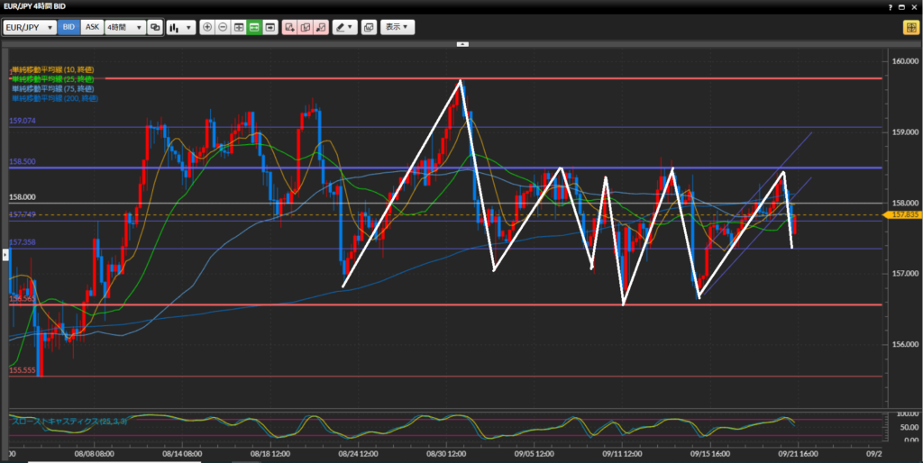
Task: Click the collapse handle on left chart edge
Action: tap(4, 256)
